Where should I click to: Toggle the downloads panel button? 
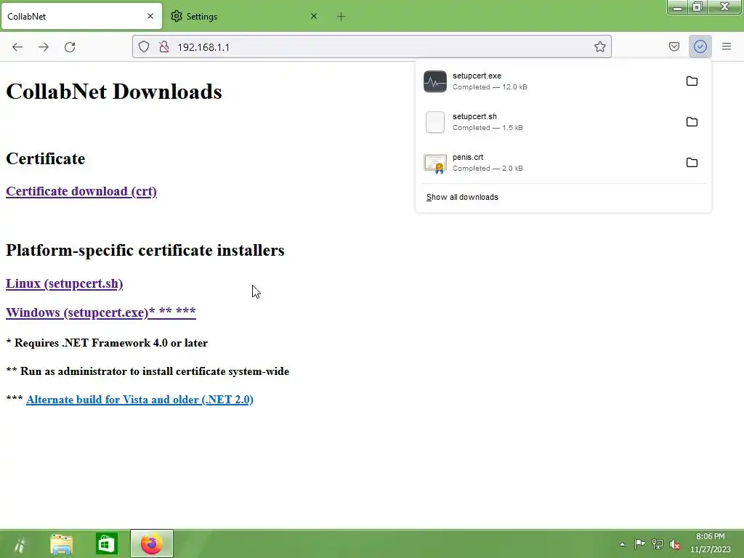(700, 46)
